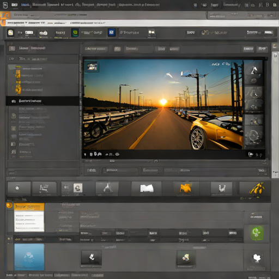
Task: Click the green square icon in the toolbar
Action: (75, 33)
